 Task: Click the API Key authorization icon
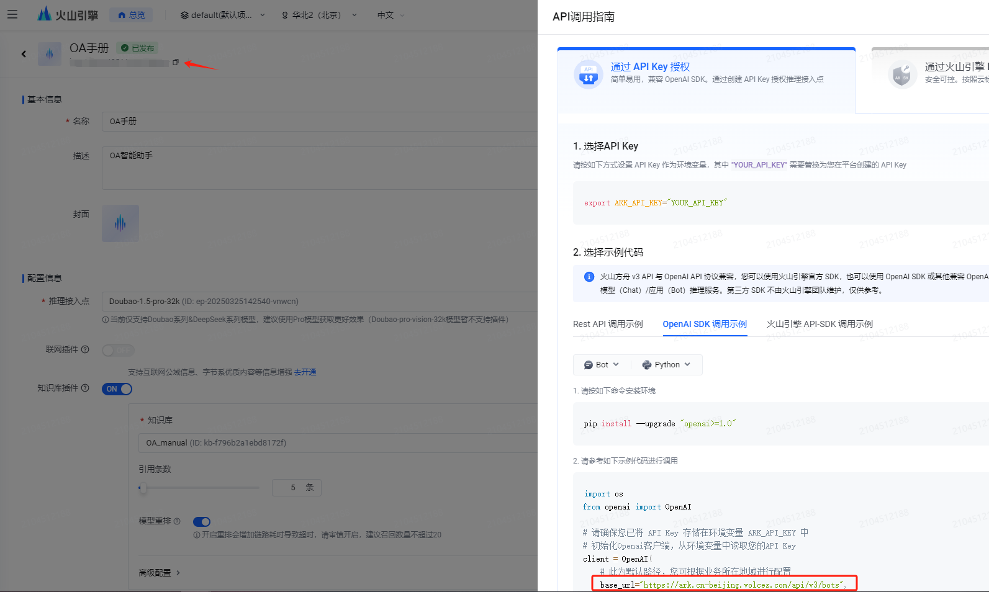coord(589,74)
